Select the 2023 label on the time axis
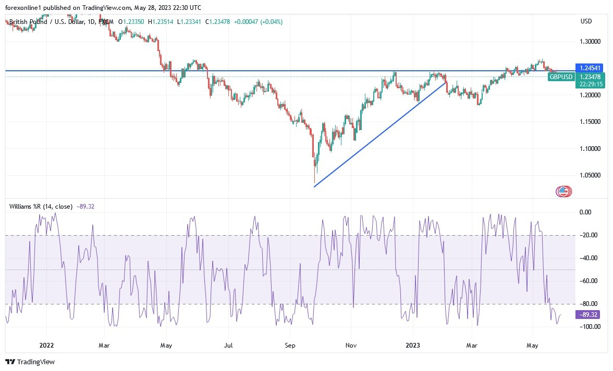Screen dimensions: 613x371 413,345
